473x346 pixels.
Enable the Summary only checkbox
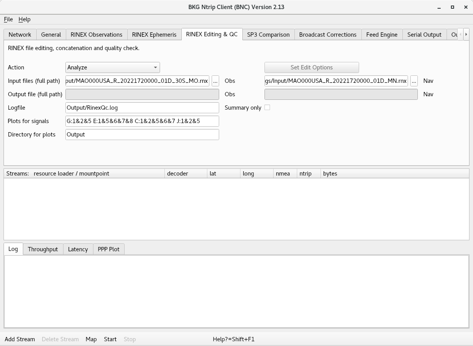point(267,107)
